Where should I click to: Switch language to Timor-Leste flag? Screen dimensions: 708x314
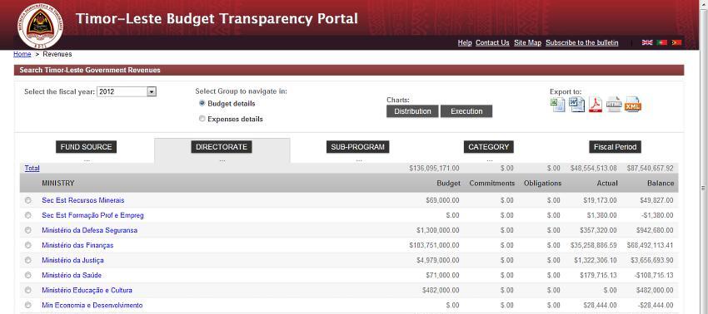click(676, 42)
